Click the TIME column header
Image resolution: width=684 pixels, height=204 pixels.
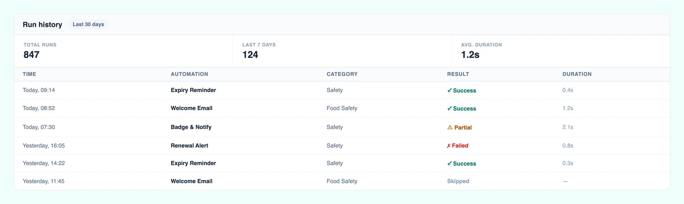coord(29,74)
